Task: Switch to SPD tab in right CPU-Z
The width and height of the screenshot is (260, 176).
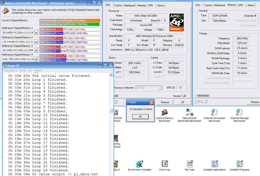Action: [x=241, y=5]
